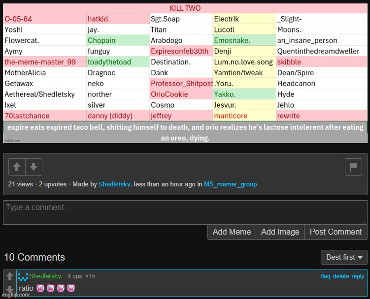Viewport: 370px width, 299px height.
Task: Click the Add Meme button
Action: [x=232, y=232]
